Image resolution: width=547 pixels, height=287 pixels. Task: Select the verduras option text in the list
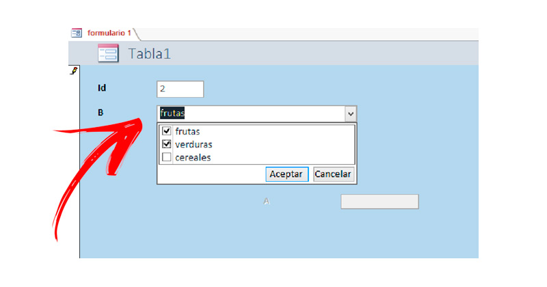[194, 144]
